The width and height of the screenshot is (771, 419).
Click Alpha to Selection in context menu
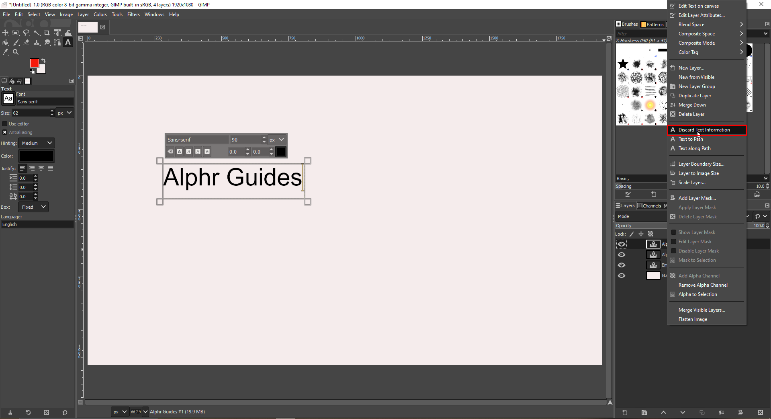[x=707, y=294]
